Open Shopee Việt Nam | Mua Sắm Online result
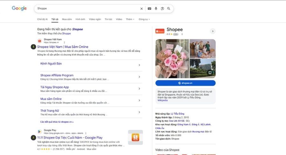 point(63,47)
